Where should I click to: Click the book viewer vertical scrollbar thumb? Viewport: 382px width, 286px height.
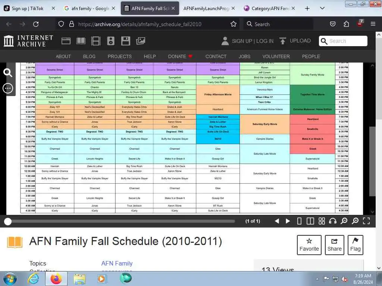pyautogui.click(x=373, y=162)
